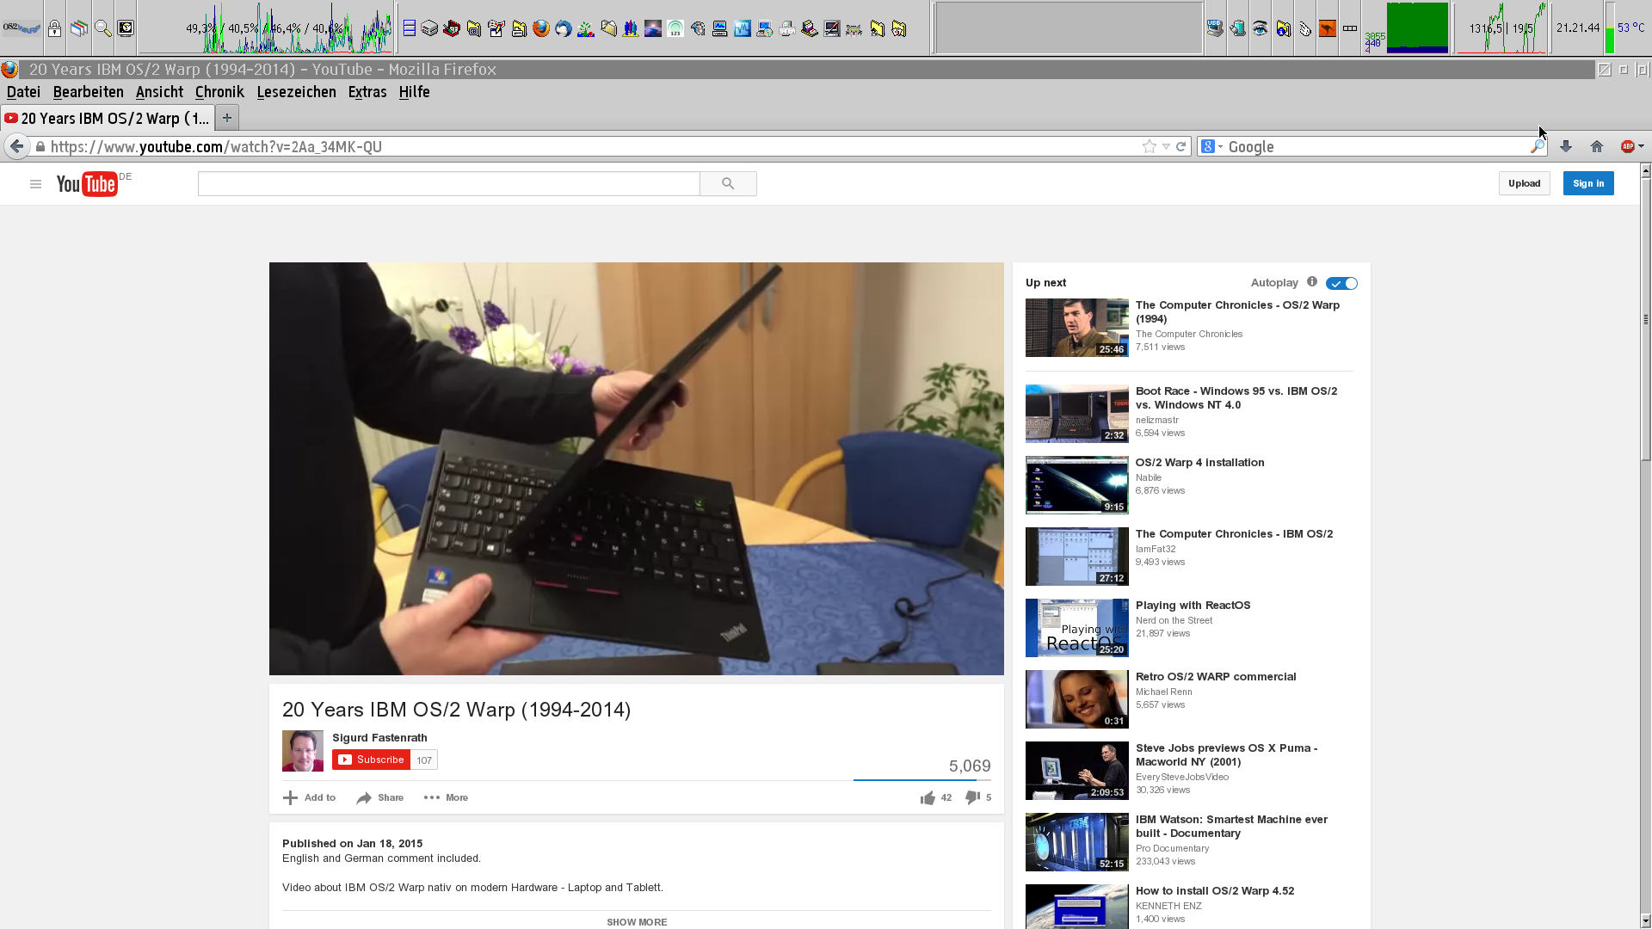Open a new tab with plus button

coord(227,118)
